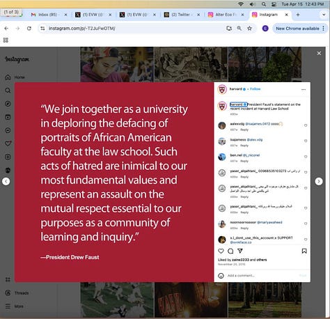Go to previous post with left arrow

pyautogui.click(x=6, y=181)
